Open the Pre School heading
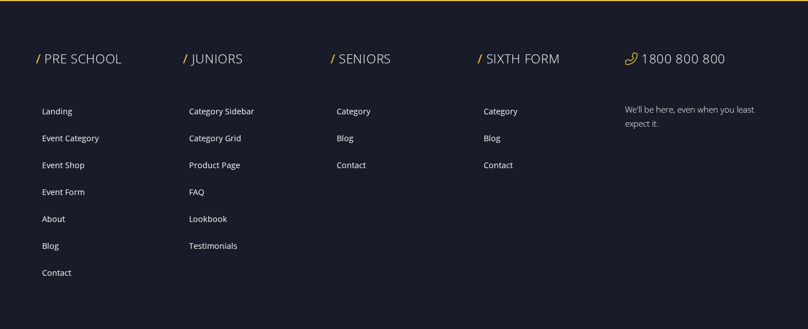Viewport: 808px width, 329px height. 82,59
